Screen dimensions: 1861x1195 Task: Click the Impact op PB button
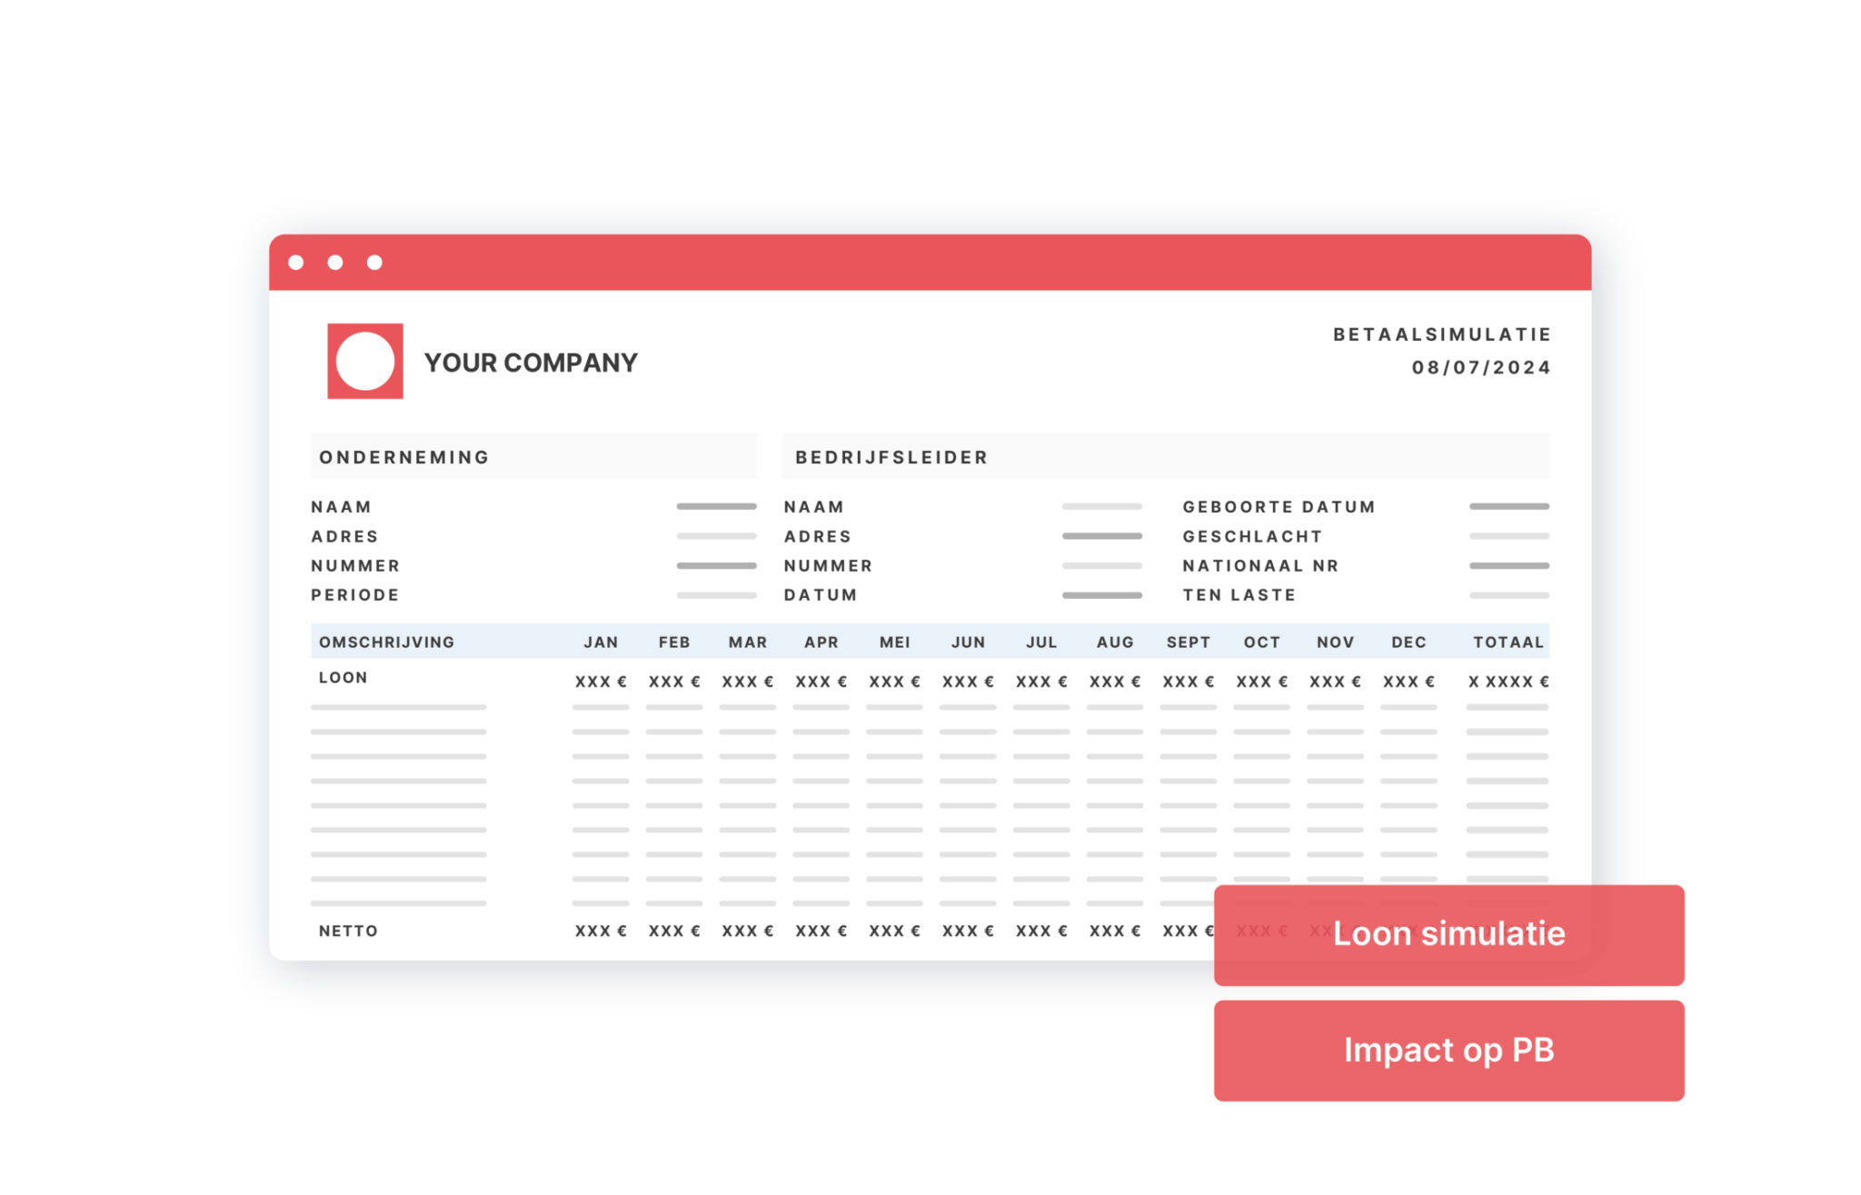pos(1449,1051)
